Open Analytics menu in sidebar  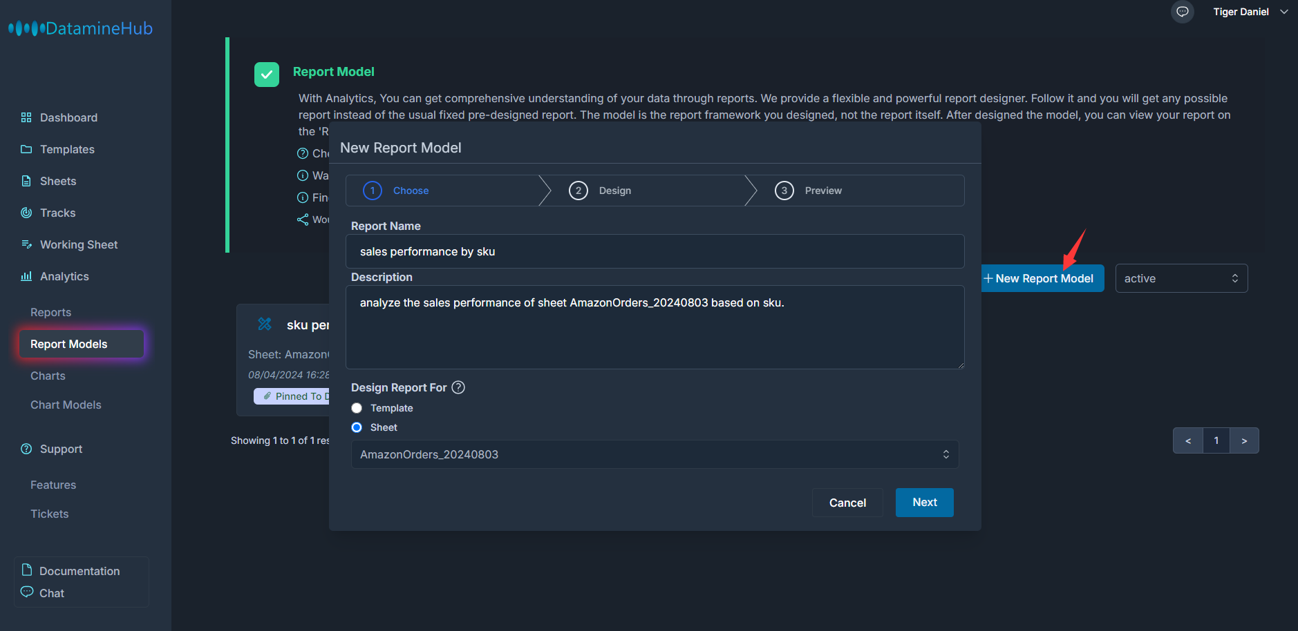click(x=64, y=276)
